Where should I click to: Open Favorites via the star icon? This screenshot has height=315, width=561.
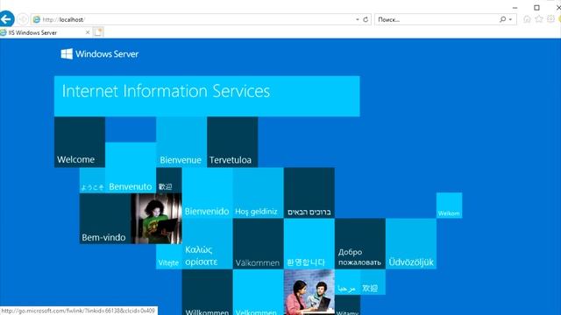[539, 19]
